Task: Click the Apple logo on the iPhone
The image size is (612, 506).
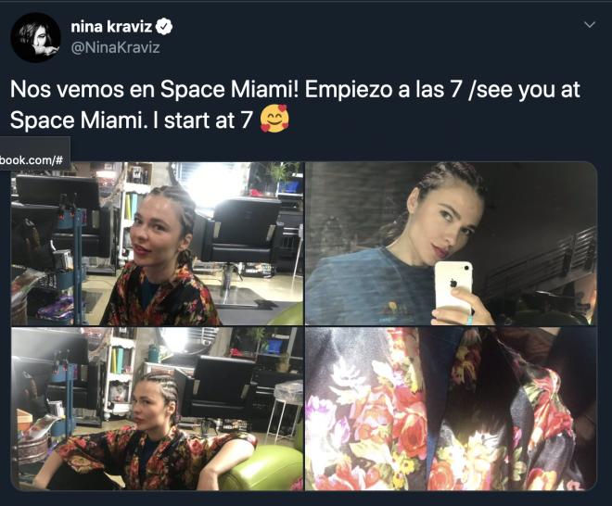Action: pos(453,284)
